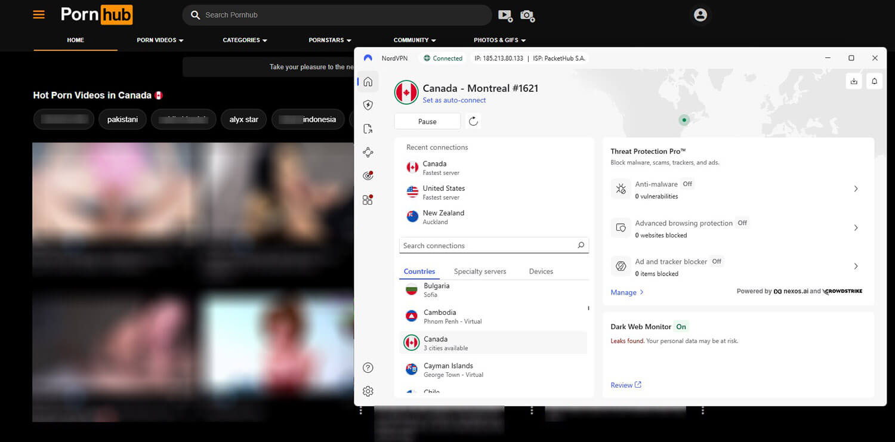Open the Threat Protection shield icon in sidebar
The image size is (895, 442).
point(368,105)
